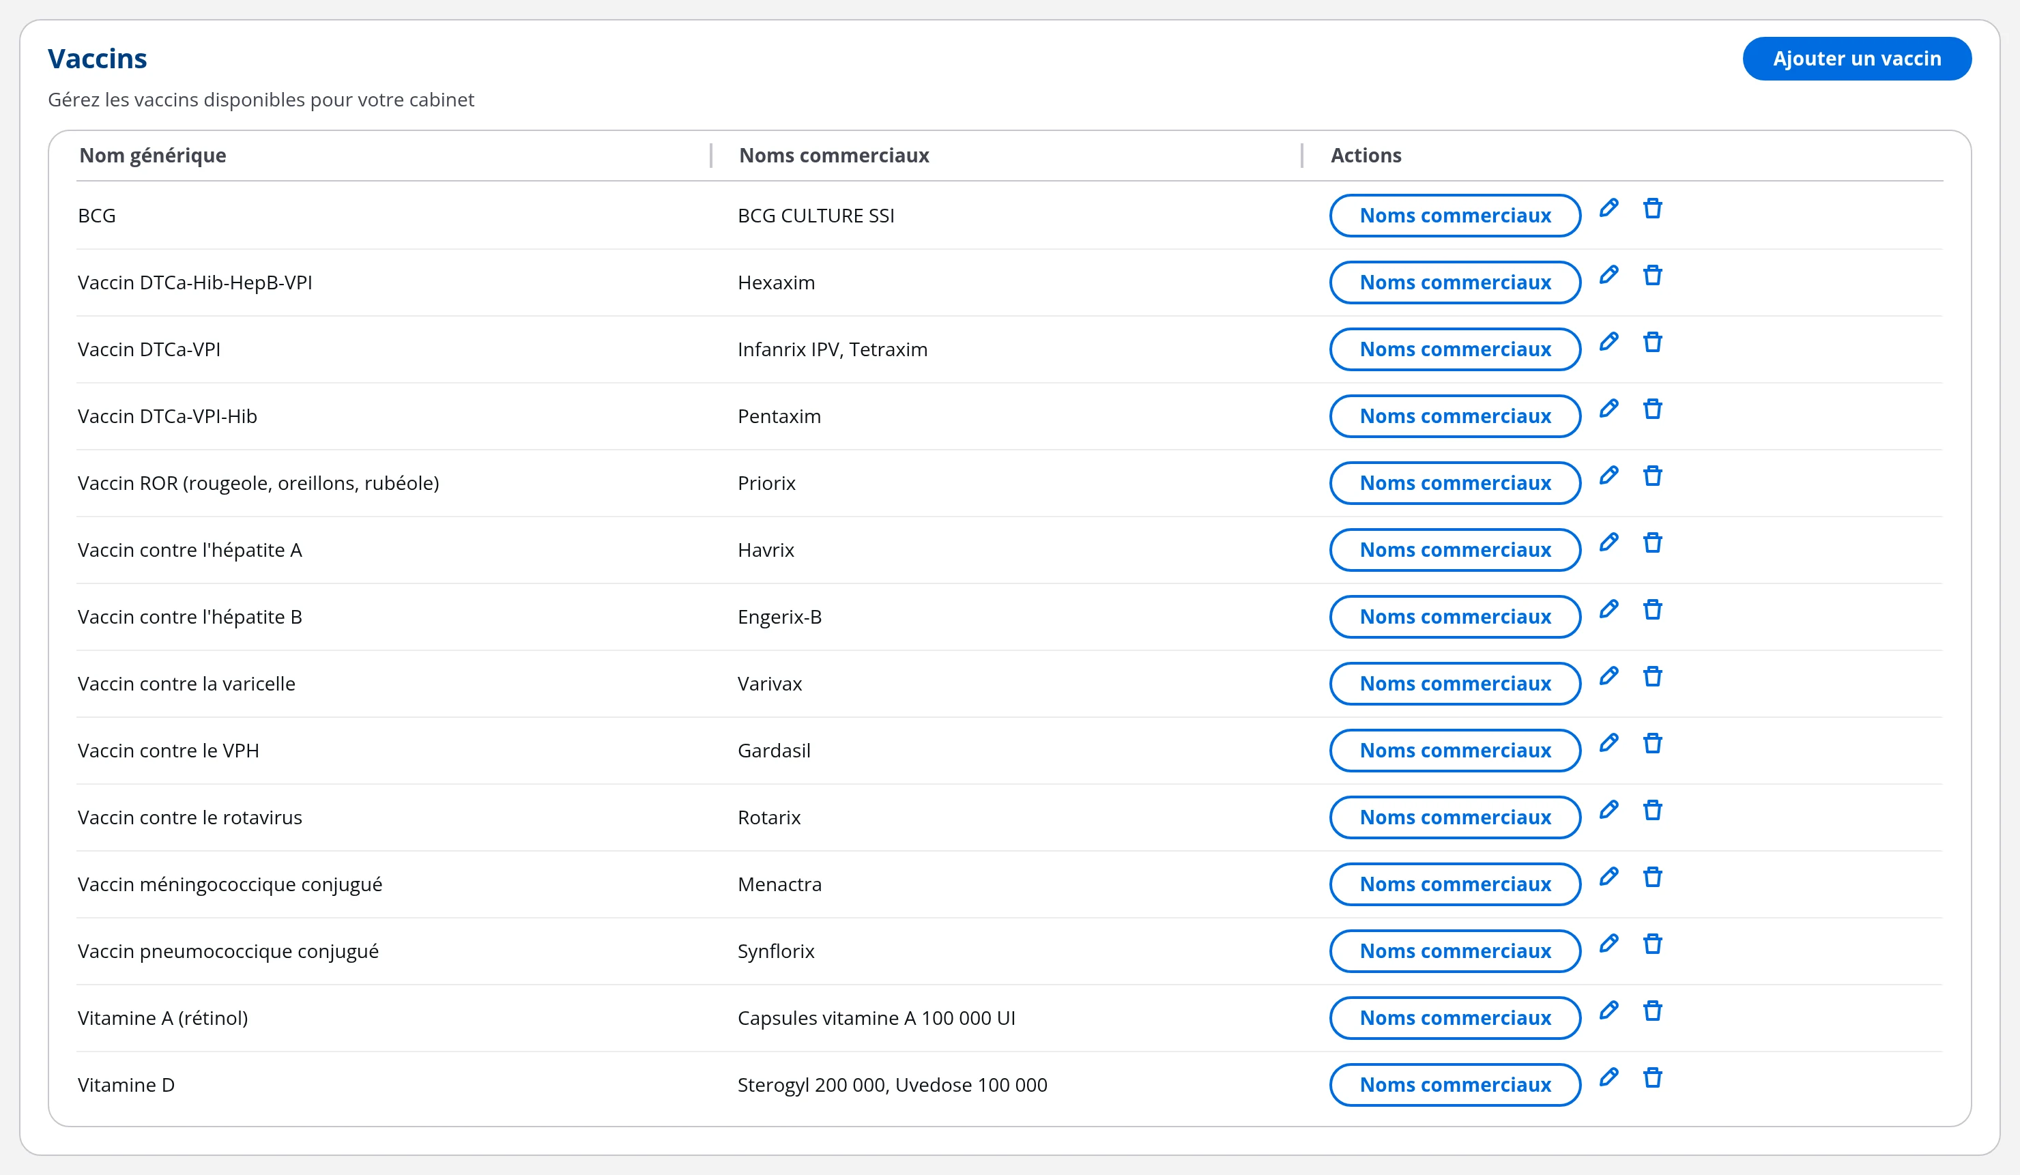This screenshot has height=1175, width=2020.
Task: Edit the Gardasil vaccine row pencil icon
Action: pos(1608,744)
